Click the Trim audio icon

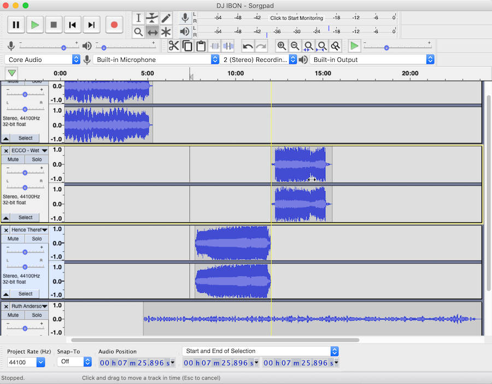[x=215, y=46]
